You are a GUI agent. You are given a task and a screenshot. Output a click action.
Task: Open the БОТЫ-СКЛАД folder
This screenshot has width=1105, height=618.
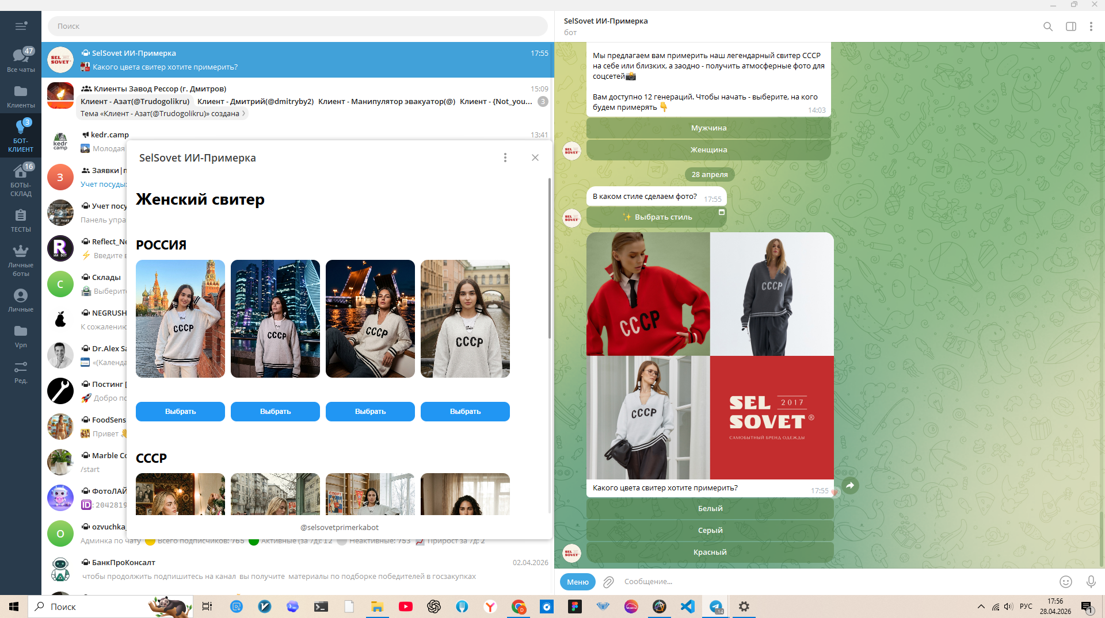point(21,180)
